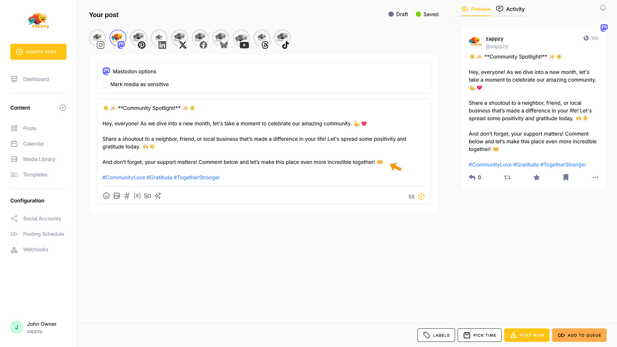Expand Content section with plus icon
The height and width of the screenshot is (347, 617).
click(x=63, y=108)
